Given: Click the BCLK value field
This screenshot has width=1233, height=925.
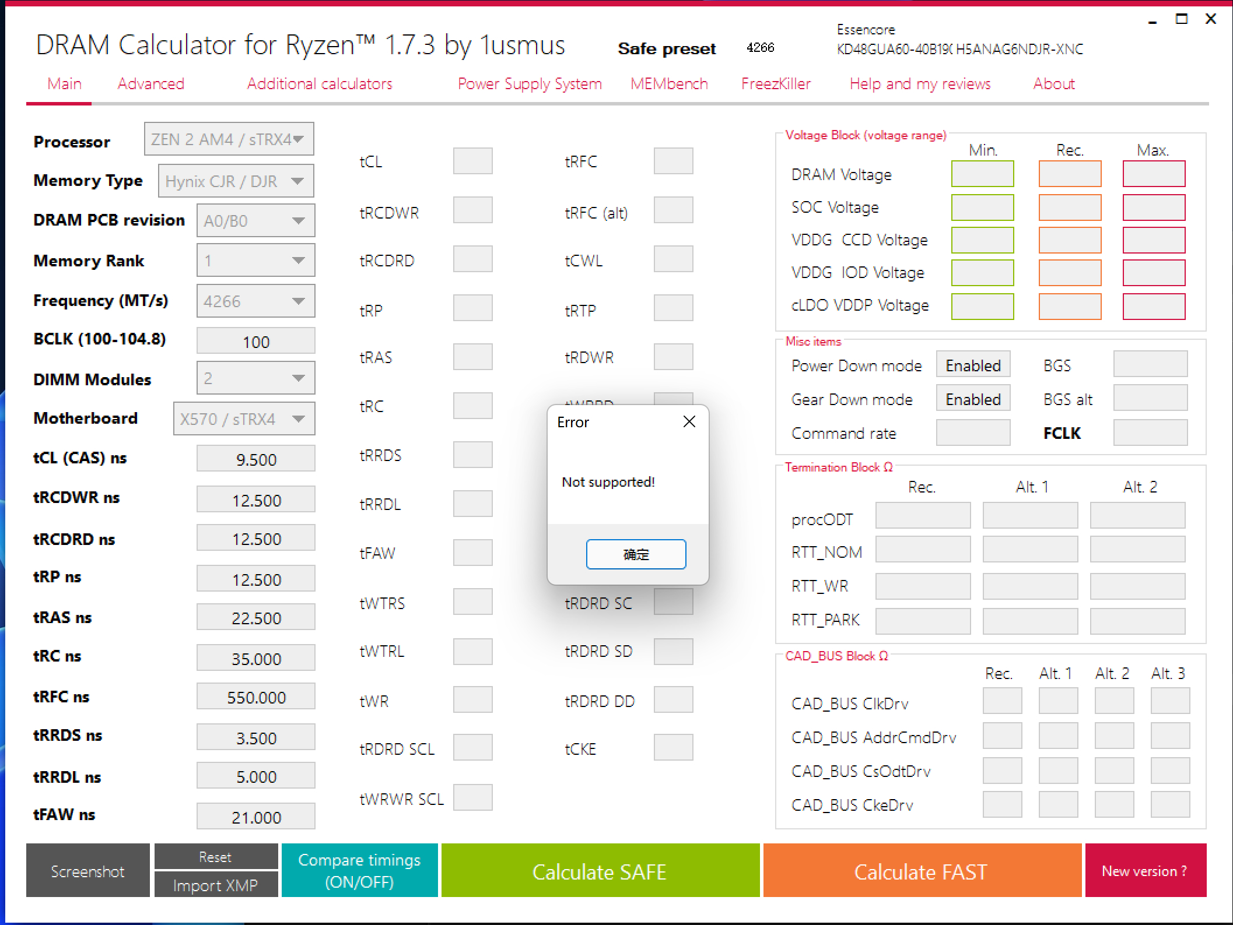Looking at the screenshot, I should coord(255,341).
